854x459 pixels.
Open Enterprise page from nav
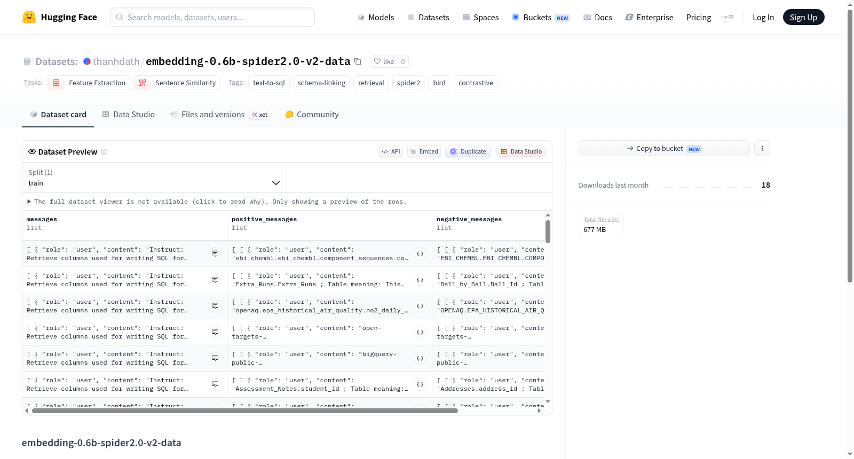[x=649, y=18]
